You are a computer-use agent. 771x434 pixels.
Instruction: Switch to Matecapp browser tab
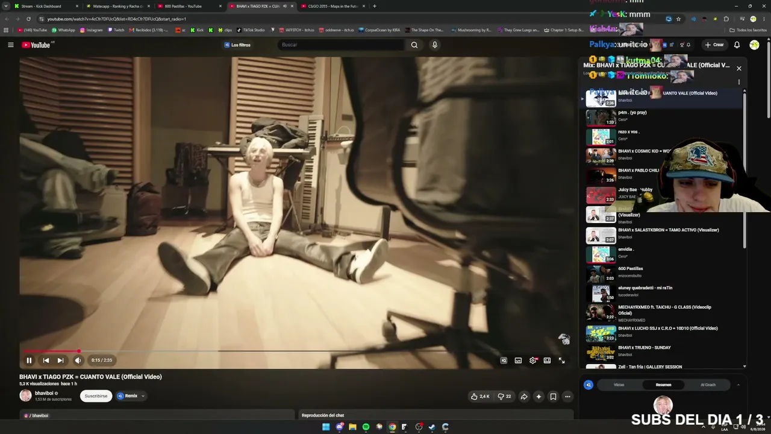tap(117, 6)
